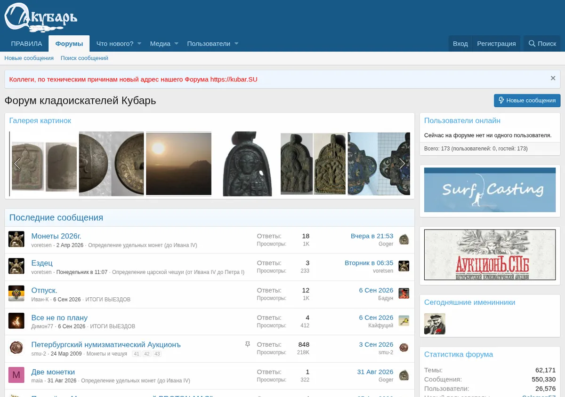
Task: Open the ПРАВИЛА tab
Action: click(x=26, y=43)
